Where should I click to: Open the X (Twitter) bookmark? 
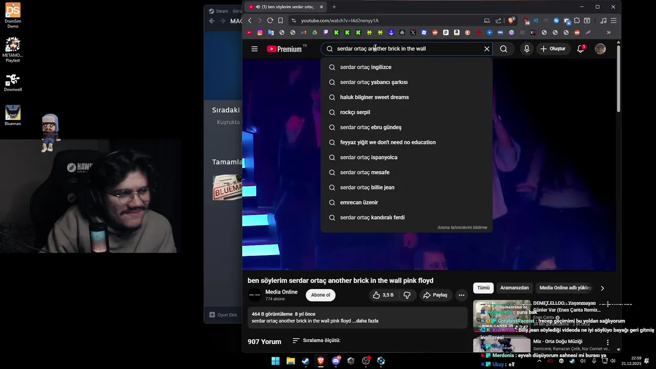(x=413, y=32)
